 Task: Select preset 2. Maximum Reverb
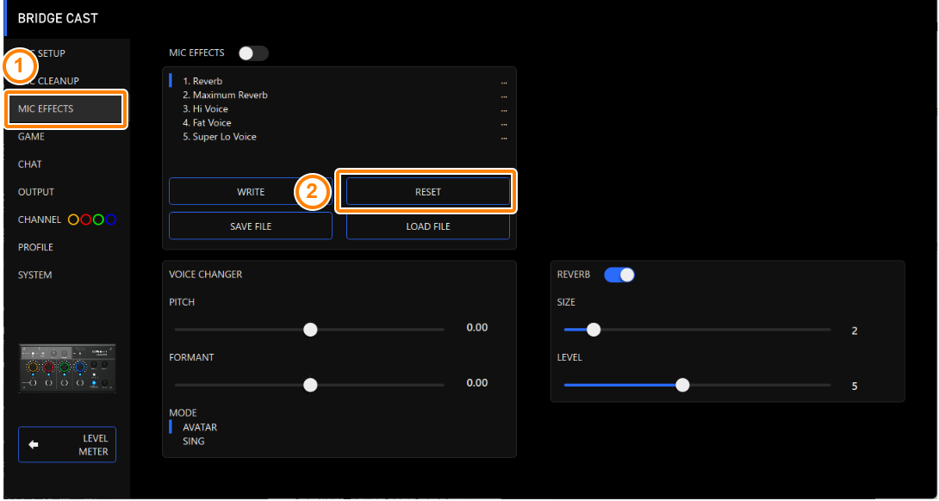(x=225, y=96)
